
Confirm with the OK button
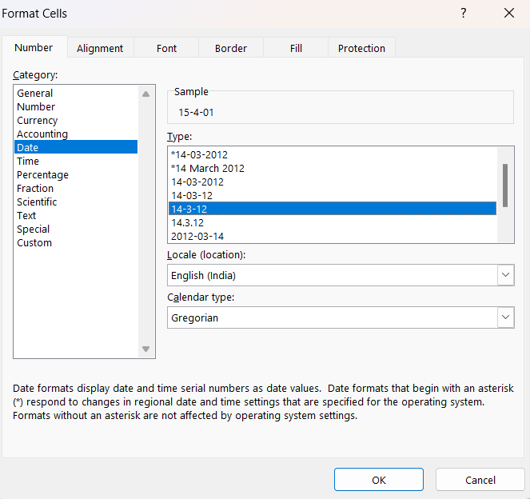coord(379,479)
